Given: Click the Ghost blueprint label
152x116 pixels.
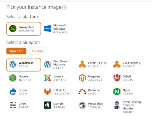Looking at the screenshot, I should tap(22, 104).
